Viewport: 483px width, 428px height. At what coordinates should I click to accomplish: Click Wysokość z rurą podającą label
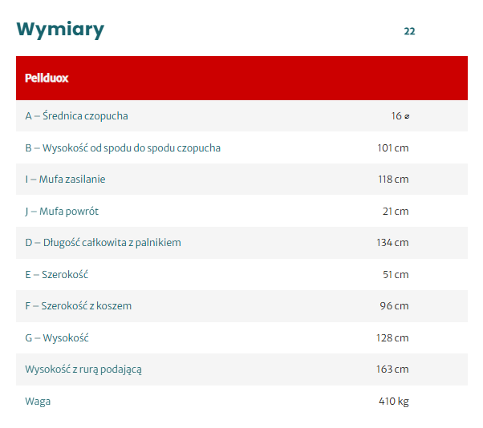[x=83, y=369]
